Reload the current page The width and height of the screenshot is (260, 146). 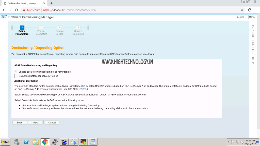(16, 10)
